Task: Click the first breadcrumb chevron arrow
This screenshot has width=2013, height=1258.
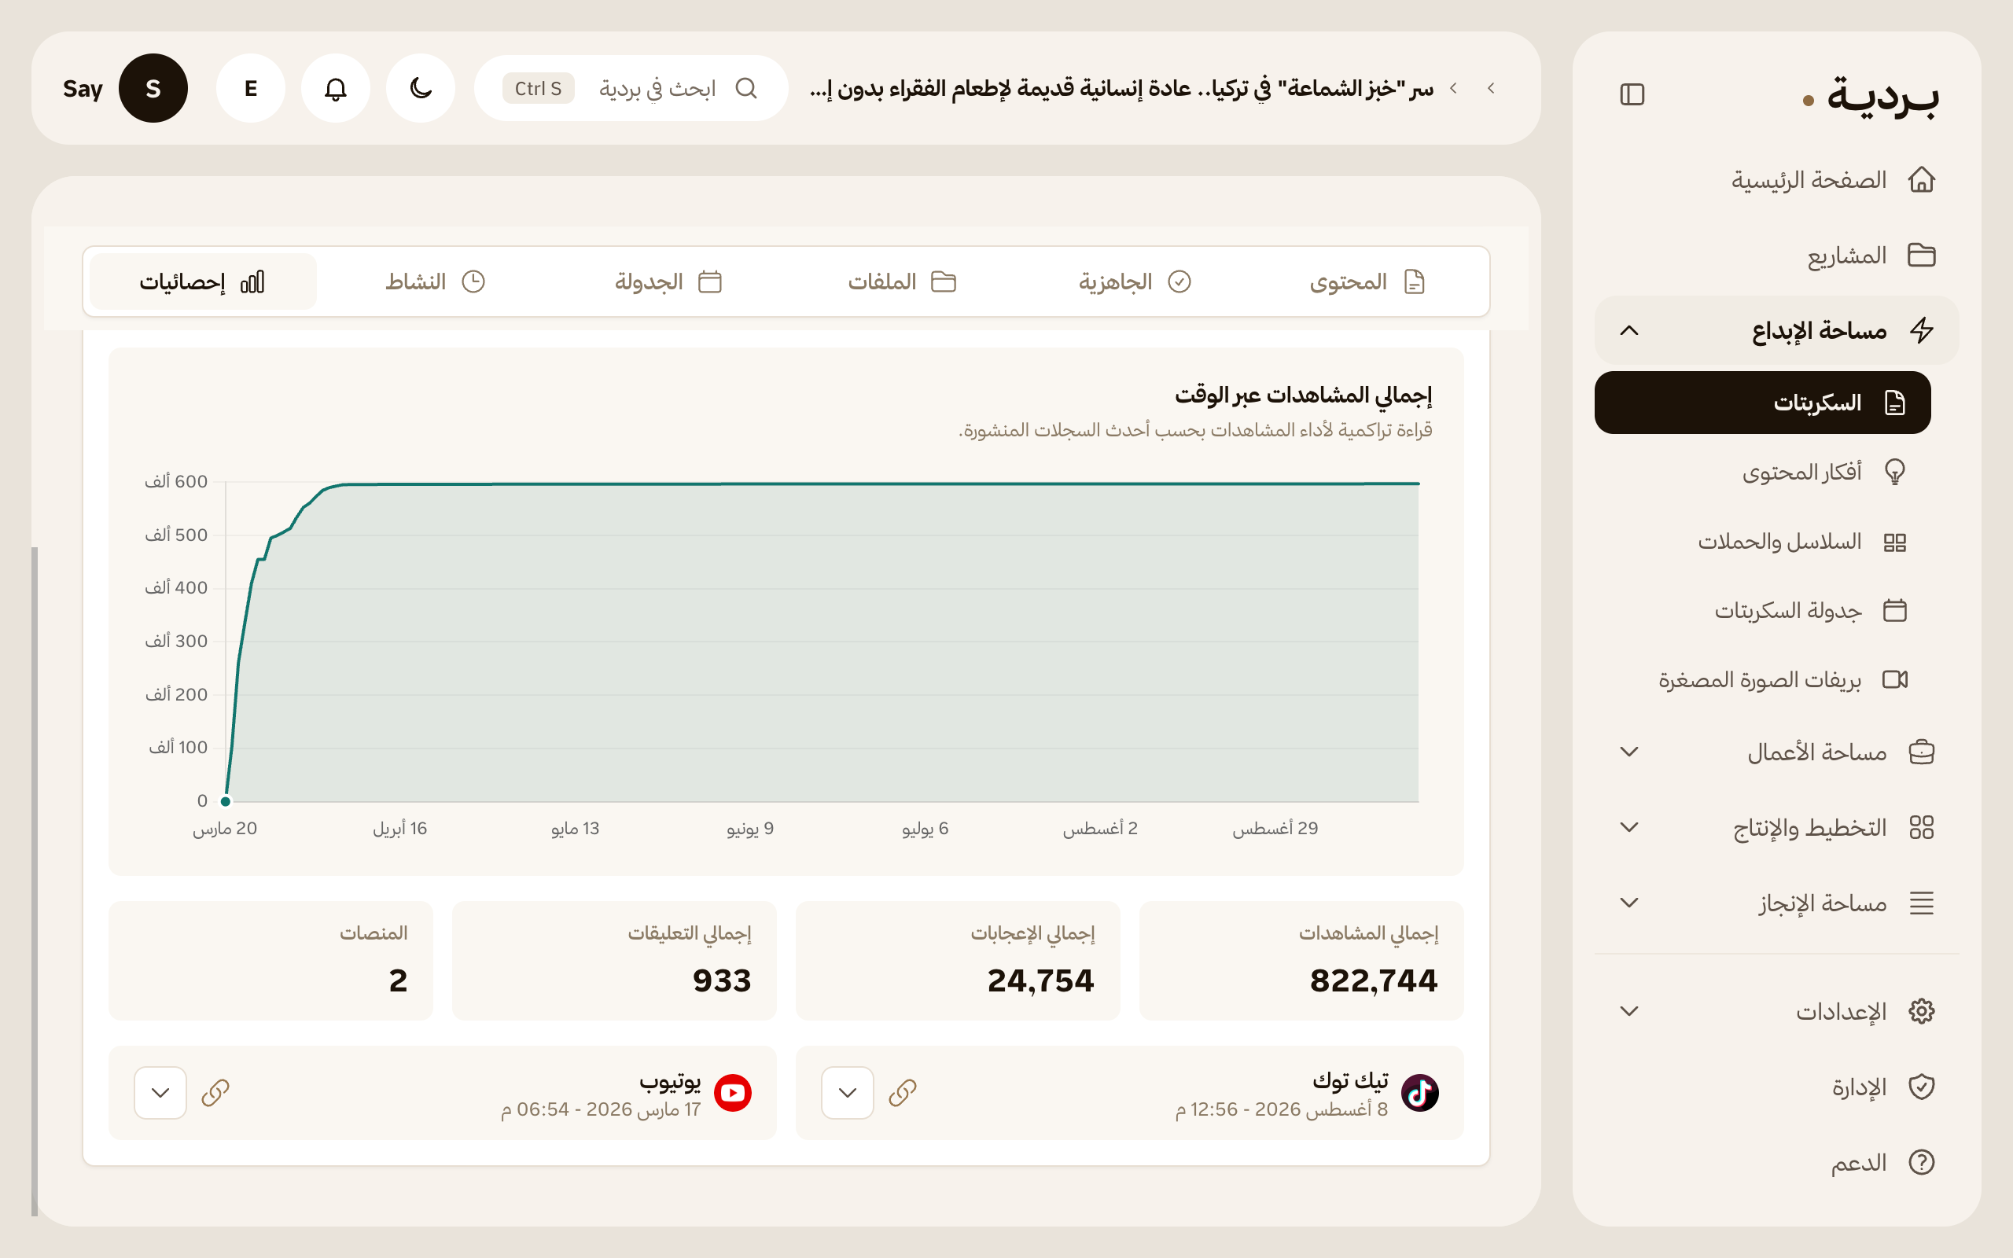Action: tap(1492, 88)
